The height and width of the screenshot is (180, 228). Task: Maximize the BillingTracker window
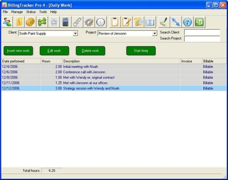pyautogui.click(x=216, y=5)
